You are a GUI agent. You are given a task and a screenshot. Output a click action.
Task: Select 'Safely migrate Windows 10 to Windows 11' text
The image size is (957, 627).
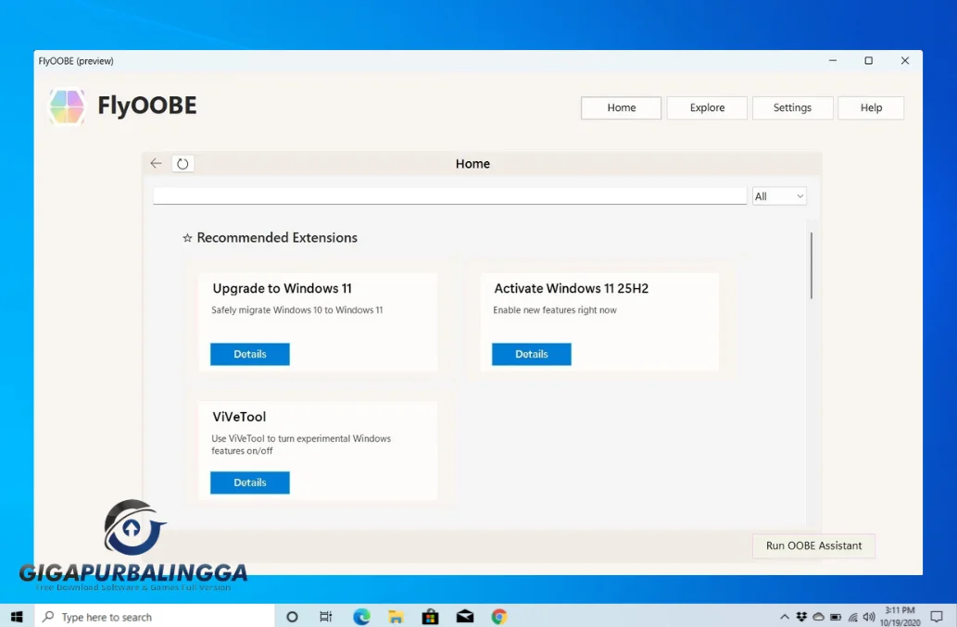click(297, 310)
